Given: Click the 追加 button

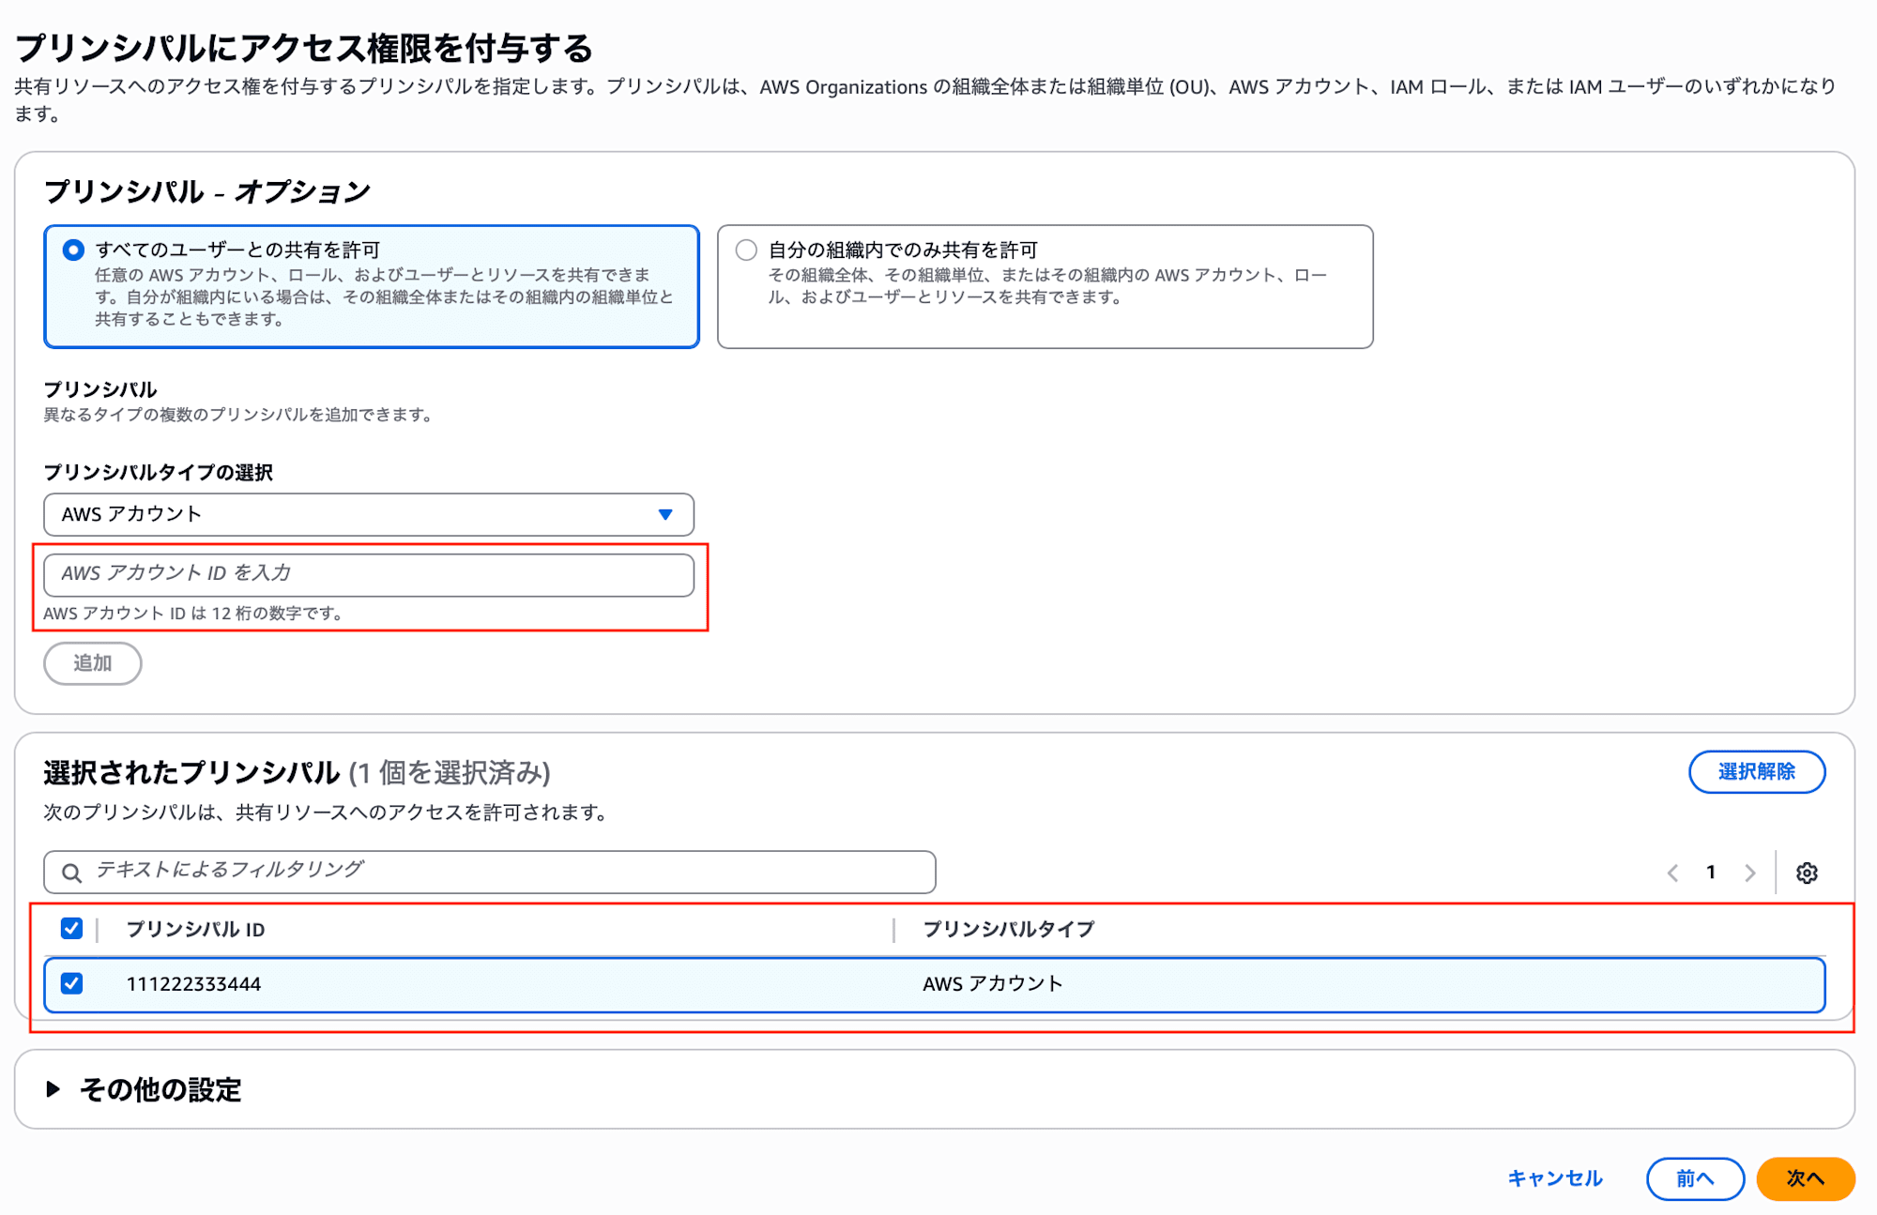Looking at the screenshot, I should coord(92,662).
